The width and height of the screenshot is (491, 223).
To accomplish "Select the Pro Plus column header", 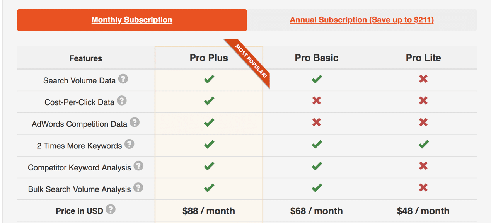I will [209, 58].
